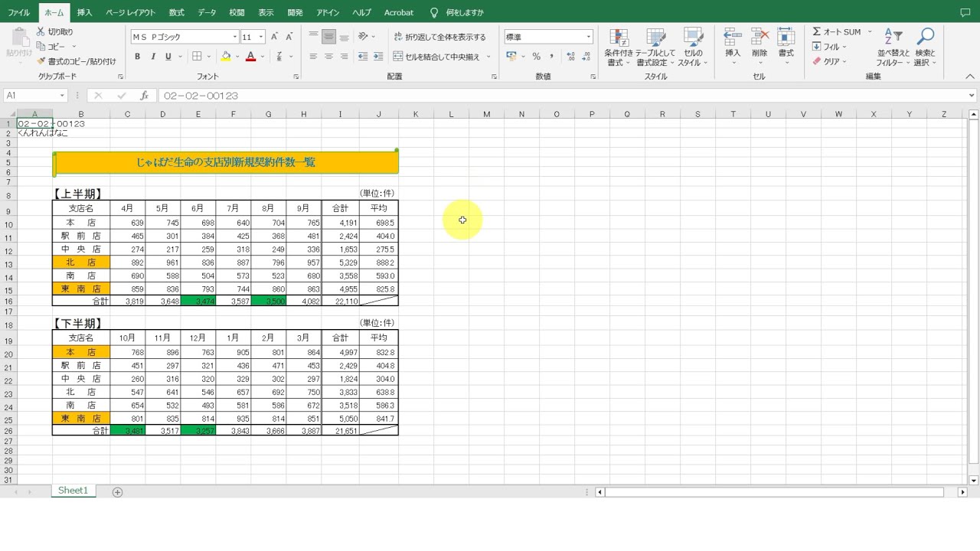
Task: Switch to the データ (Data) tab
Action: coord(207,13)
